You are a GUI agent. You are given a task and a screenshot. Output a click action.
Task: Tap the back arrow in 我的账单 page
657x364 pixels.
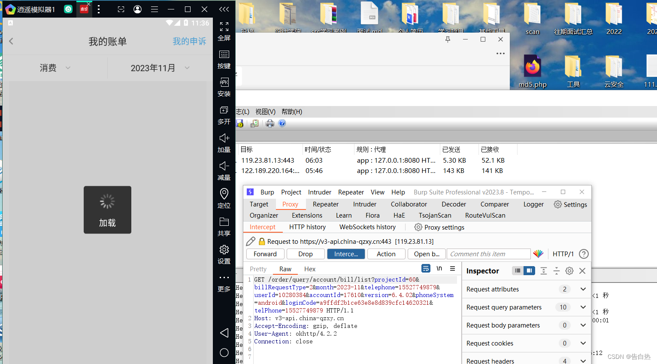pyautogui.click(x=11, y=41)
